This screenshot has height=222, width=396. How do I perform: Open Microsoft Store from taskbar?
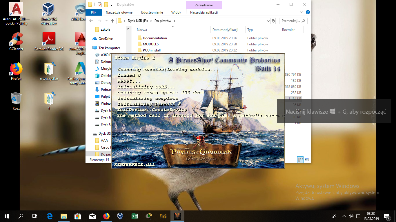pyautogui.click(x=78, y=216)
